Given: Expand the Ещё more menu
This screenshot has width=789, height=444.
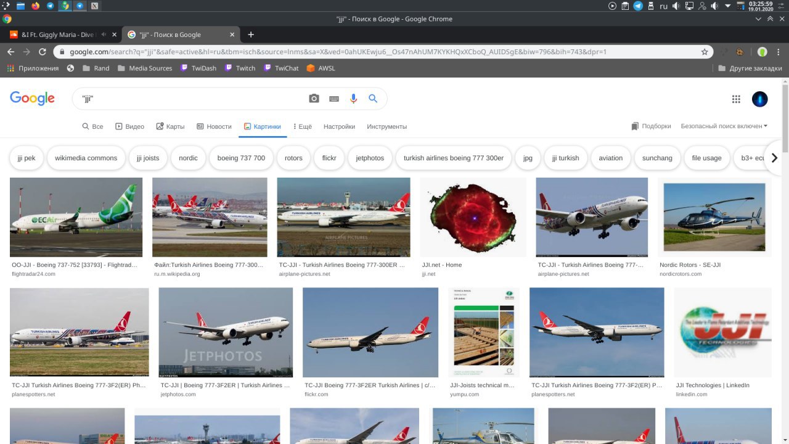Looking at the screenshot, I should (x=303, y=126).
